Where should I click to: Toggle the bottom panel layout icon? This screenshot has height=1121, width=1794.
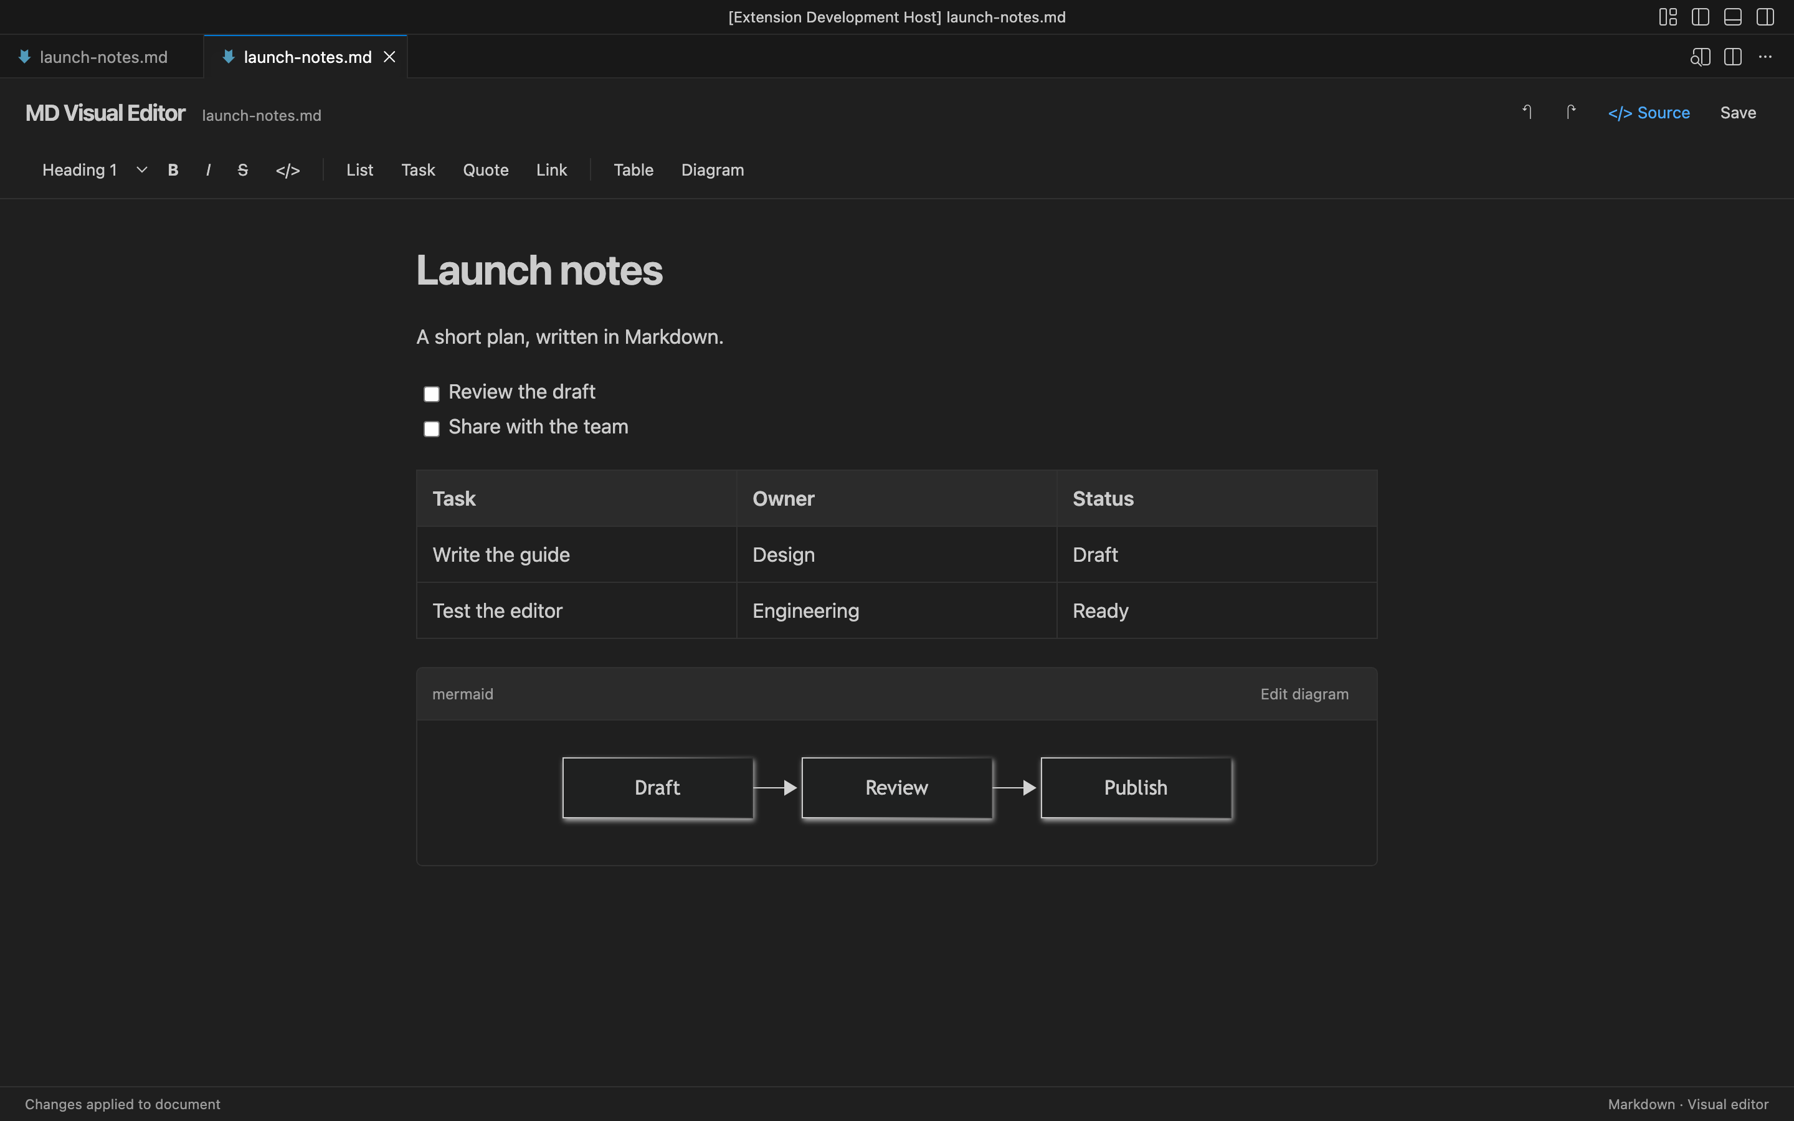(x=1732, y=17)
